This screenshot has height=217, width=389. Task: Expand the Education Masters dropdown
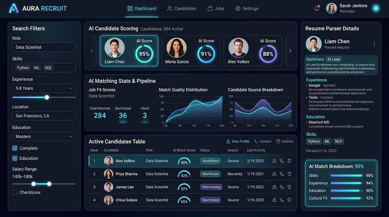coord(44,136)
